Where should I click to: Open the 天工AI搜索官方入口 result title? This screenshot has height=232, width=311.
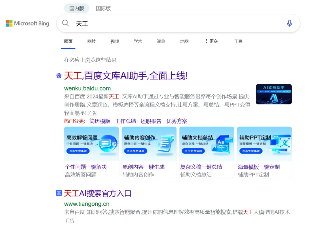(98, 193)
